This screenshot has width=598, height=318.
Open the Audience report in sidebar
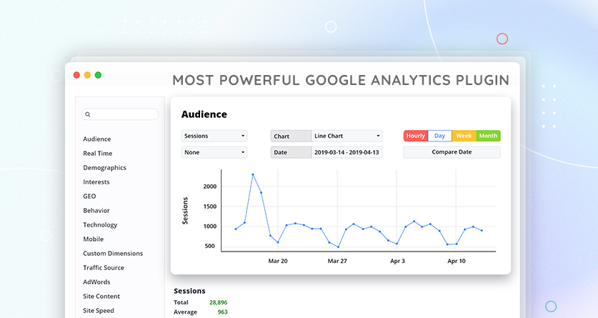96,139
